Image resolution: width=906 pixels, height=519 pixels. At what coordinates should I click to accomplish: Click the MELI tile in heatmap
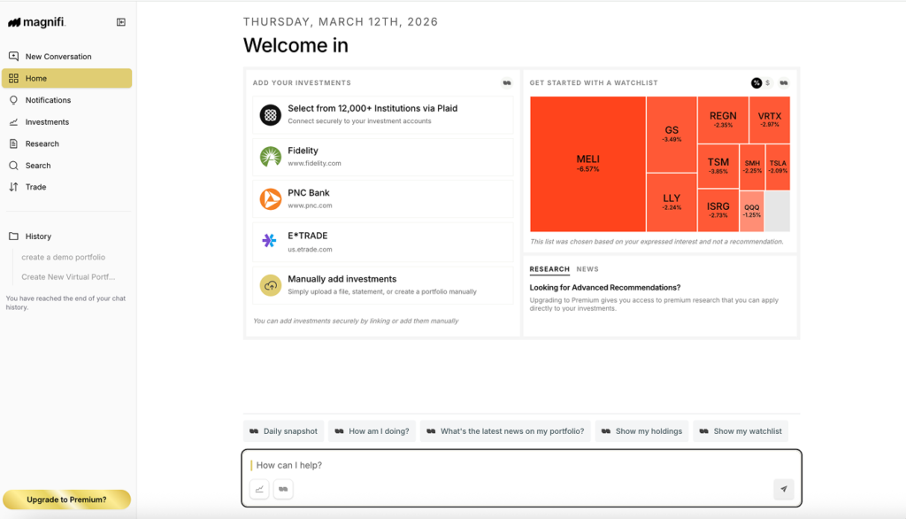click(x=587, y=164)
